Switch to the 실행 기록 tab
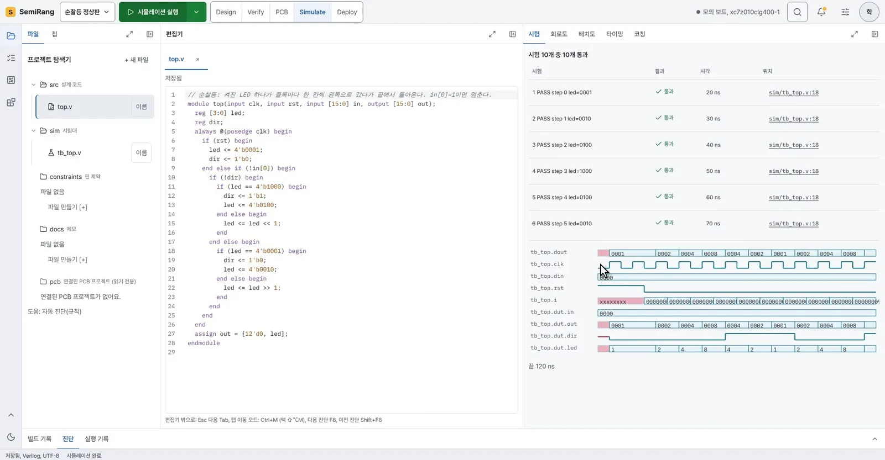 tap(96, 439)
